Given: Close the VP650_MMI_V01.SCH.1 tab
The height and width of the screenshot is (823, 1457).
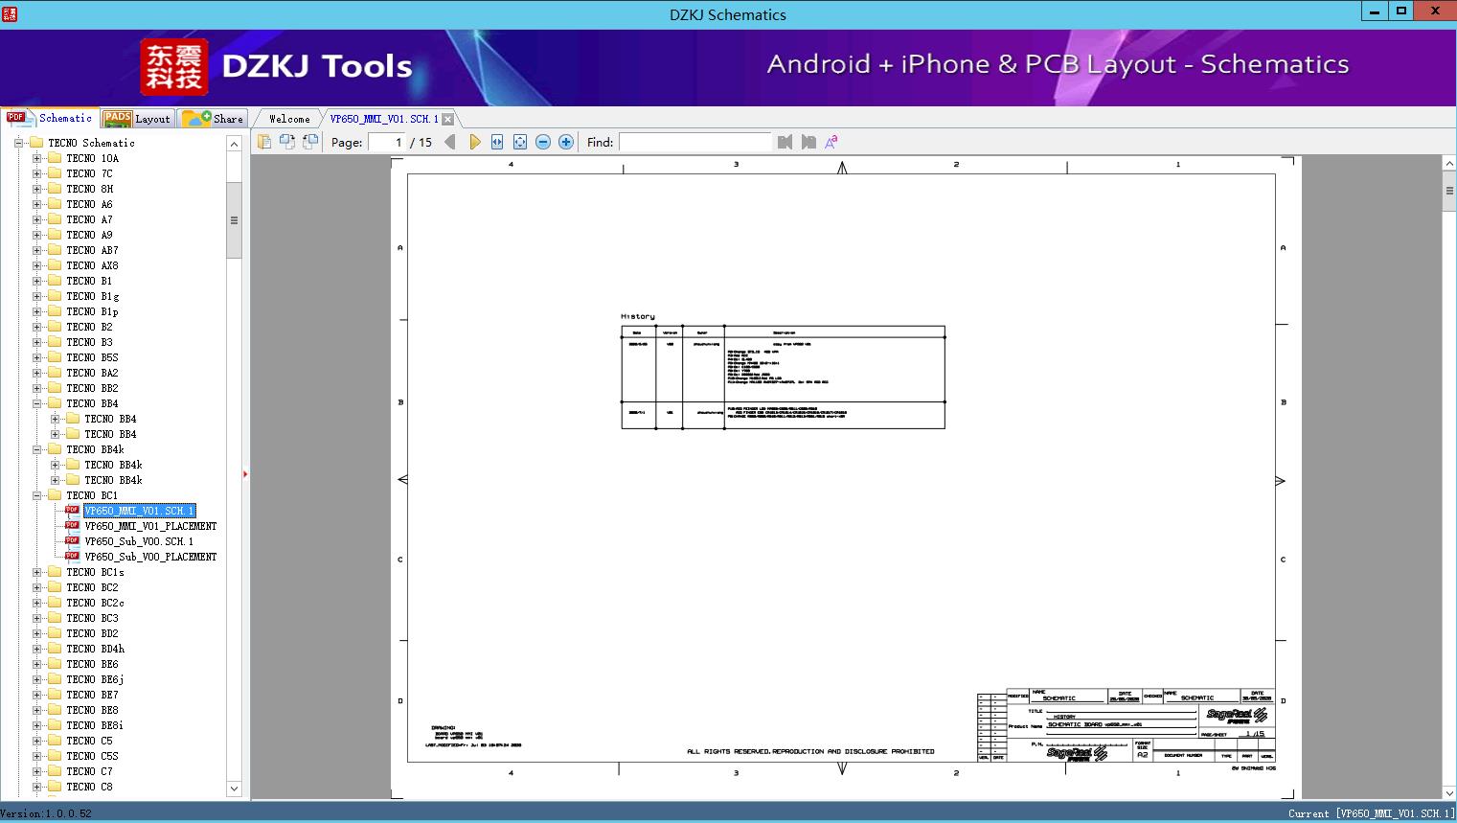Looking at the screenshot, I should [x=448, y=119].
